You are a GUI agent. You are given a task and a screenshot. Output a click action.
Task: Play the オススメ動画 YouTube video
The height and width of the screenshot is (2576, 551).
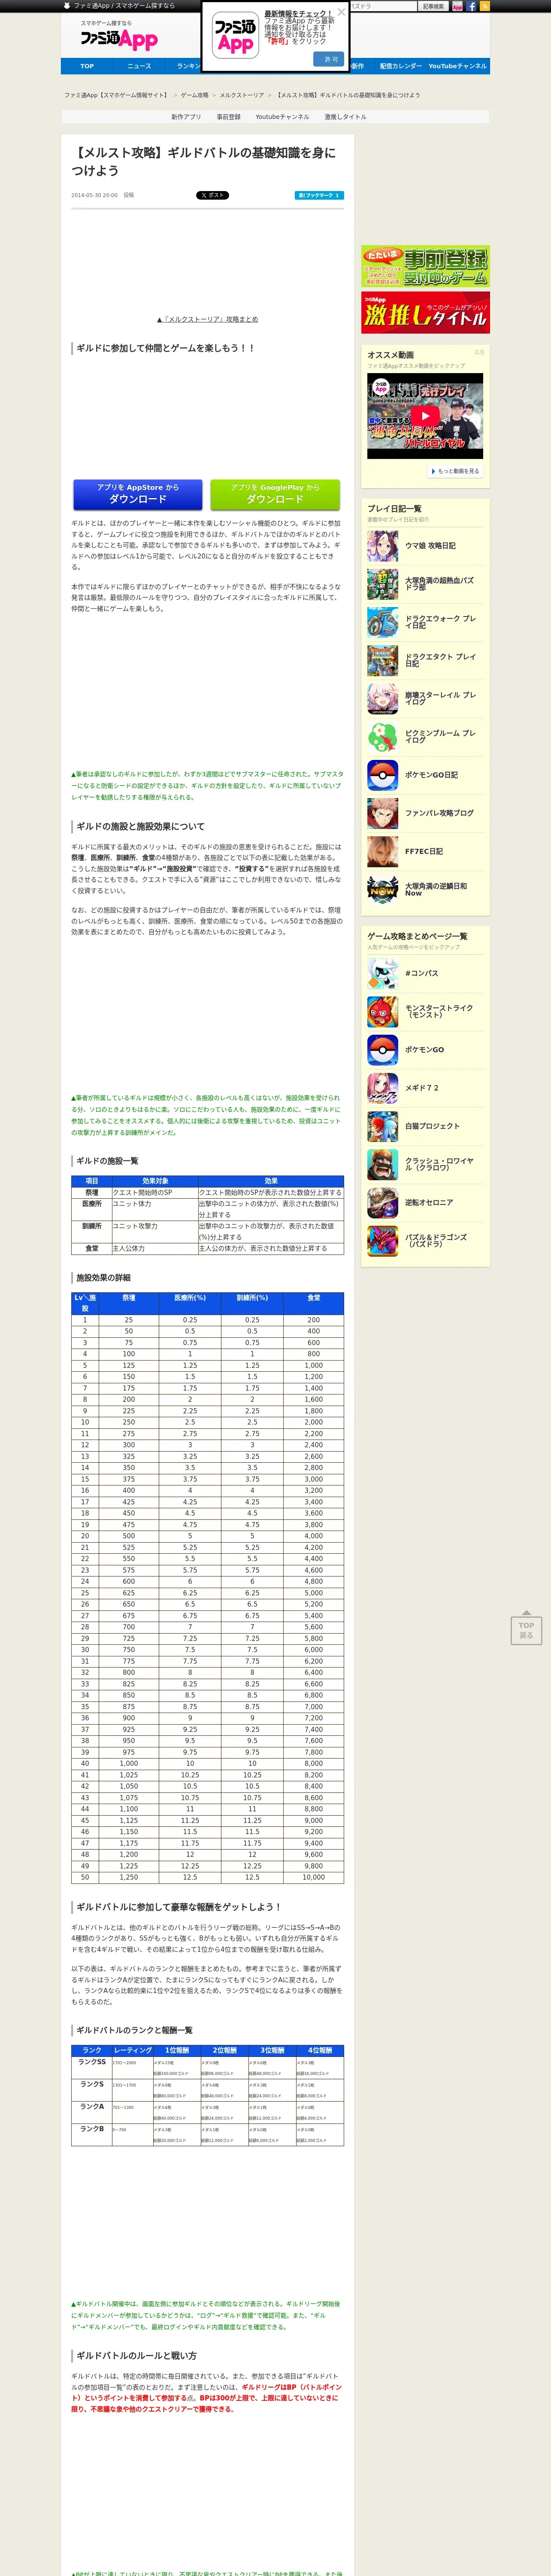coord(425,416)
